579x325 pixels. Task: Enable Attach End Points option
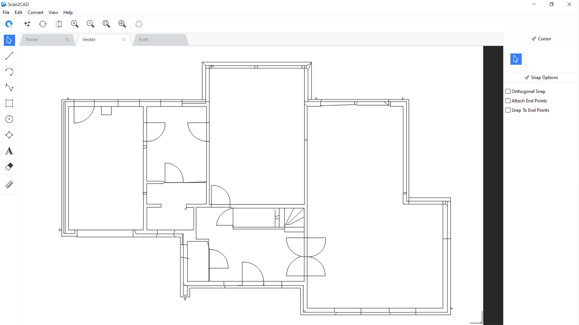point(508,101)
